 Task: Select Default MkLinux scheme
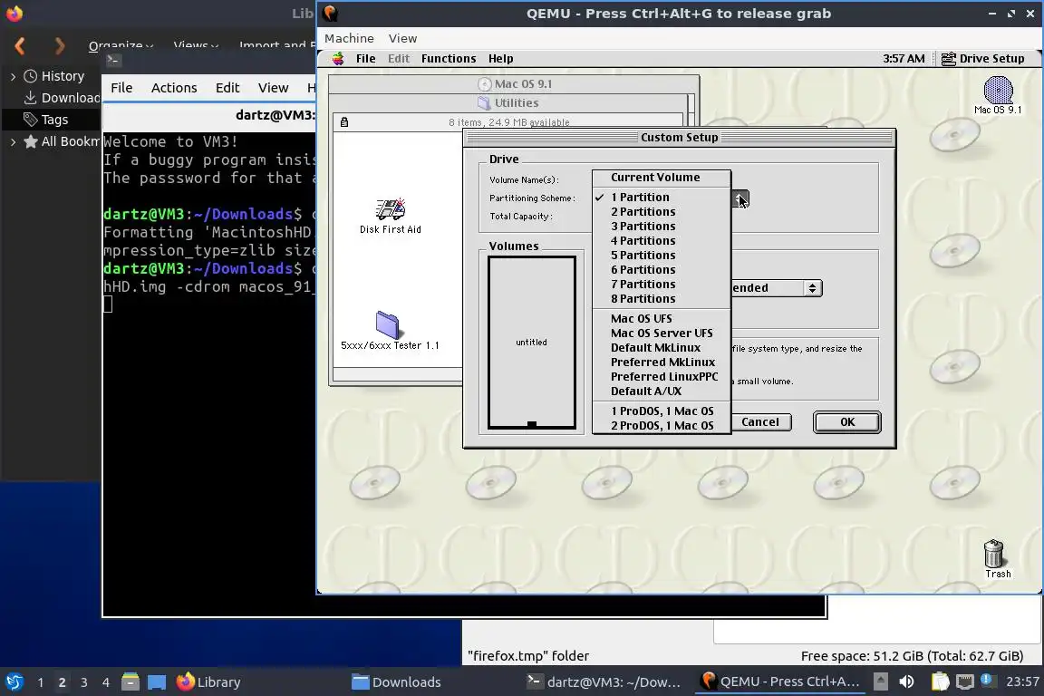pyautogui.click(x=662, y=348)
